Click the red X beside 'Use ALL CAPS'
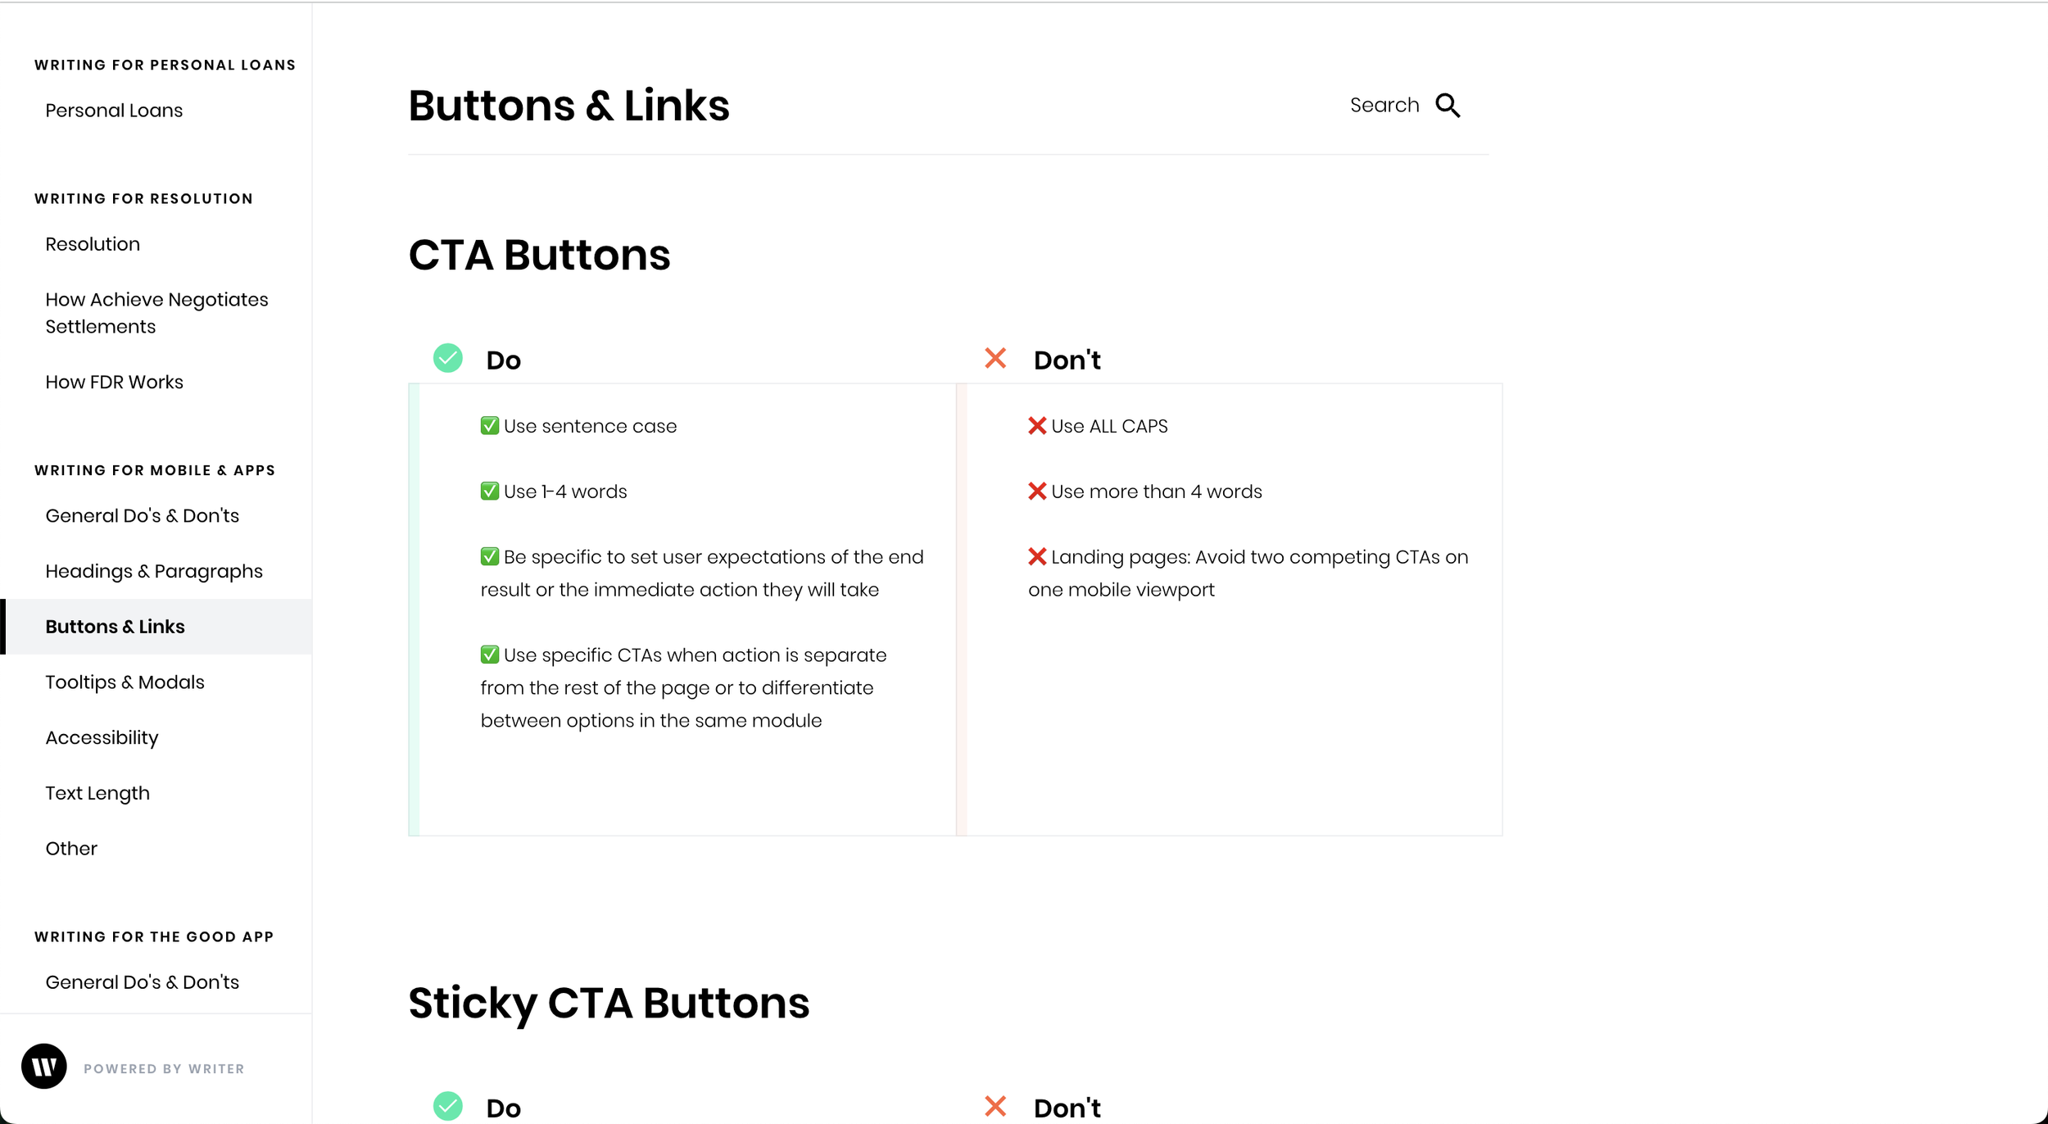Screen dimensions: 2048x1124 point(1037,426)
